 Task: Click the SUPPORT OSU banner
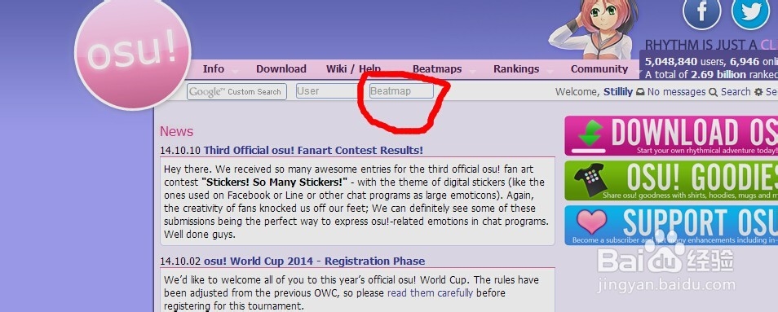point(671,226)
